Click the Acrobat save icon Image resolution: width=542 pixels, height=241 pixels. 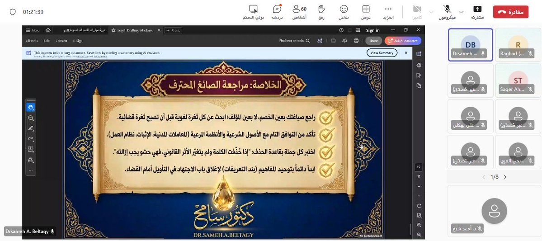pyautogui.click(x=333, y=41)
